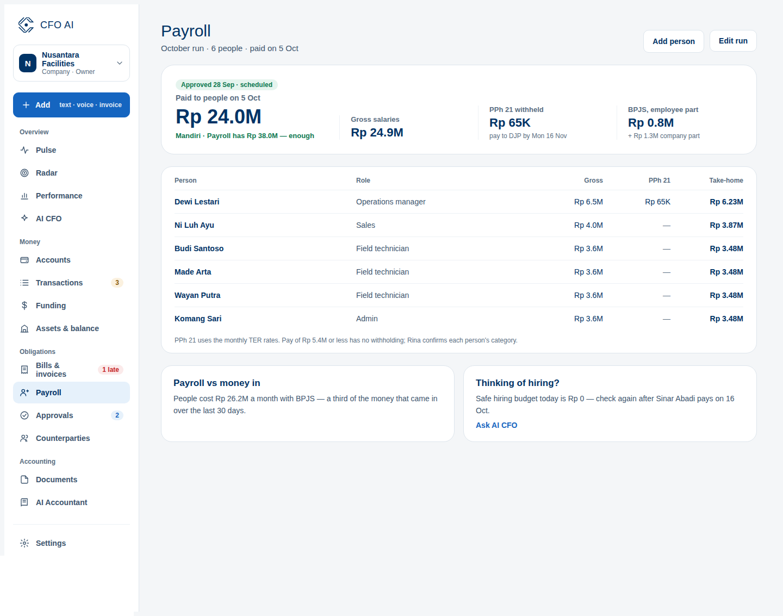Image resolution: width=783 pixels, height=616 pixels.
Task: Open Dewi Lestari's payroll row
Action: (459, 202)
